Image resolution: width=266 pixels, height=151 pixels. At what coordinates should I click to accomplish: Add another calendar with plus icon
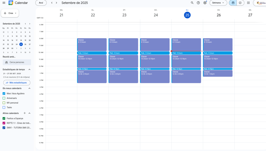click(25, 113)
